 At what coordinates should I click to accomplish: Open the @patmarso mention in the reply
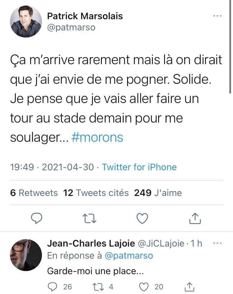129,256
